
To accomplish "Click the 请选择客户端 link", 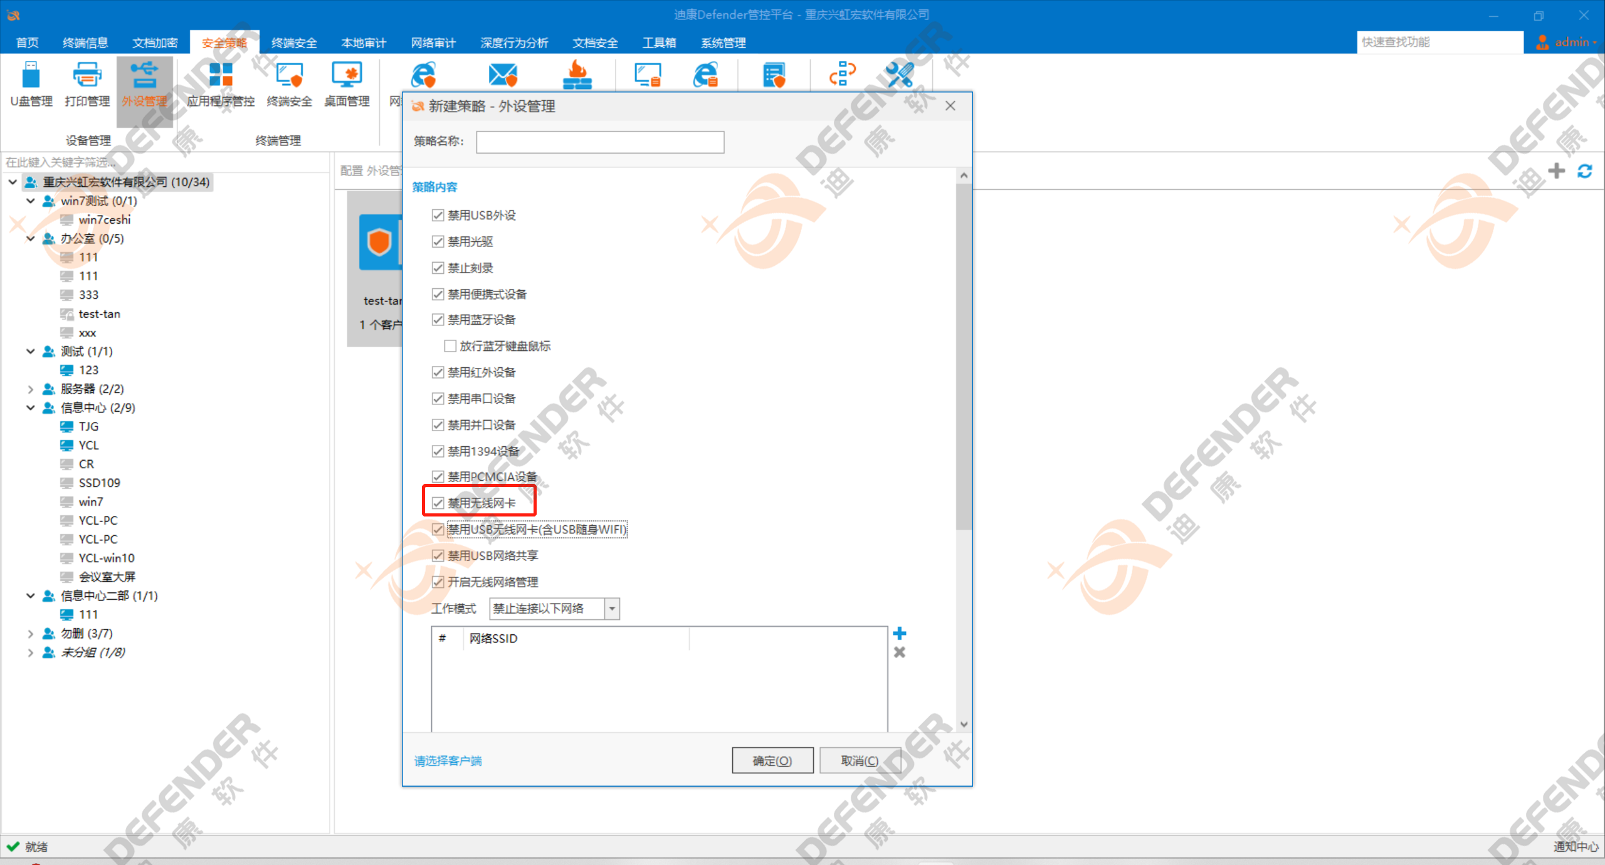I will tap(448, 761).
